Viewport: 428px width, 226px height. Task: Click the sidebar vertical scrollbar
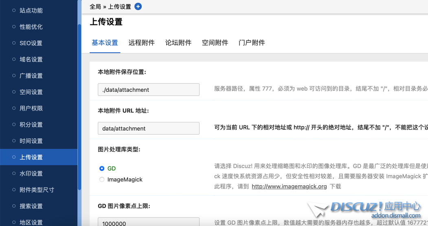point(79,106)
